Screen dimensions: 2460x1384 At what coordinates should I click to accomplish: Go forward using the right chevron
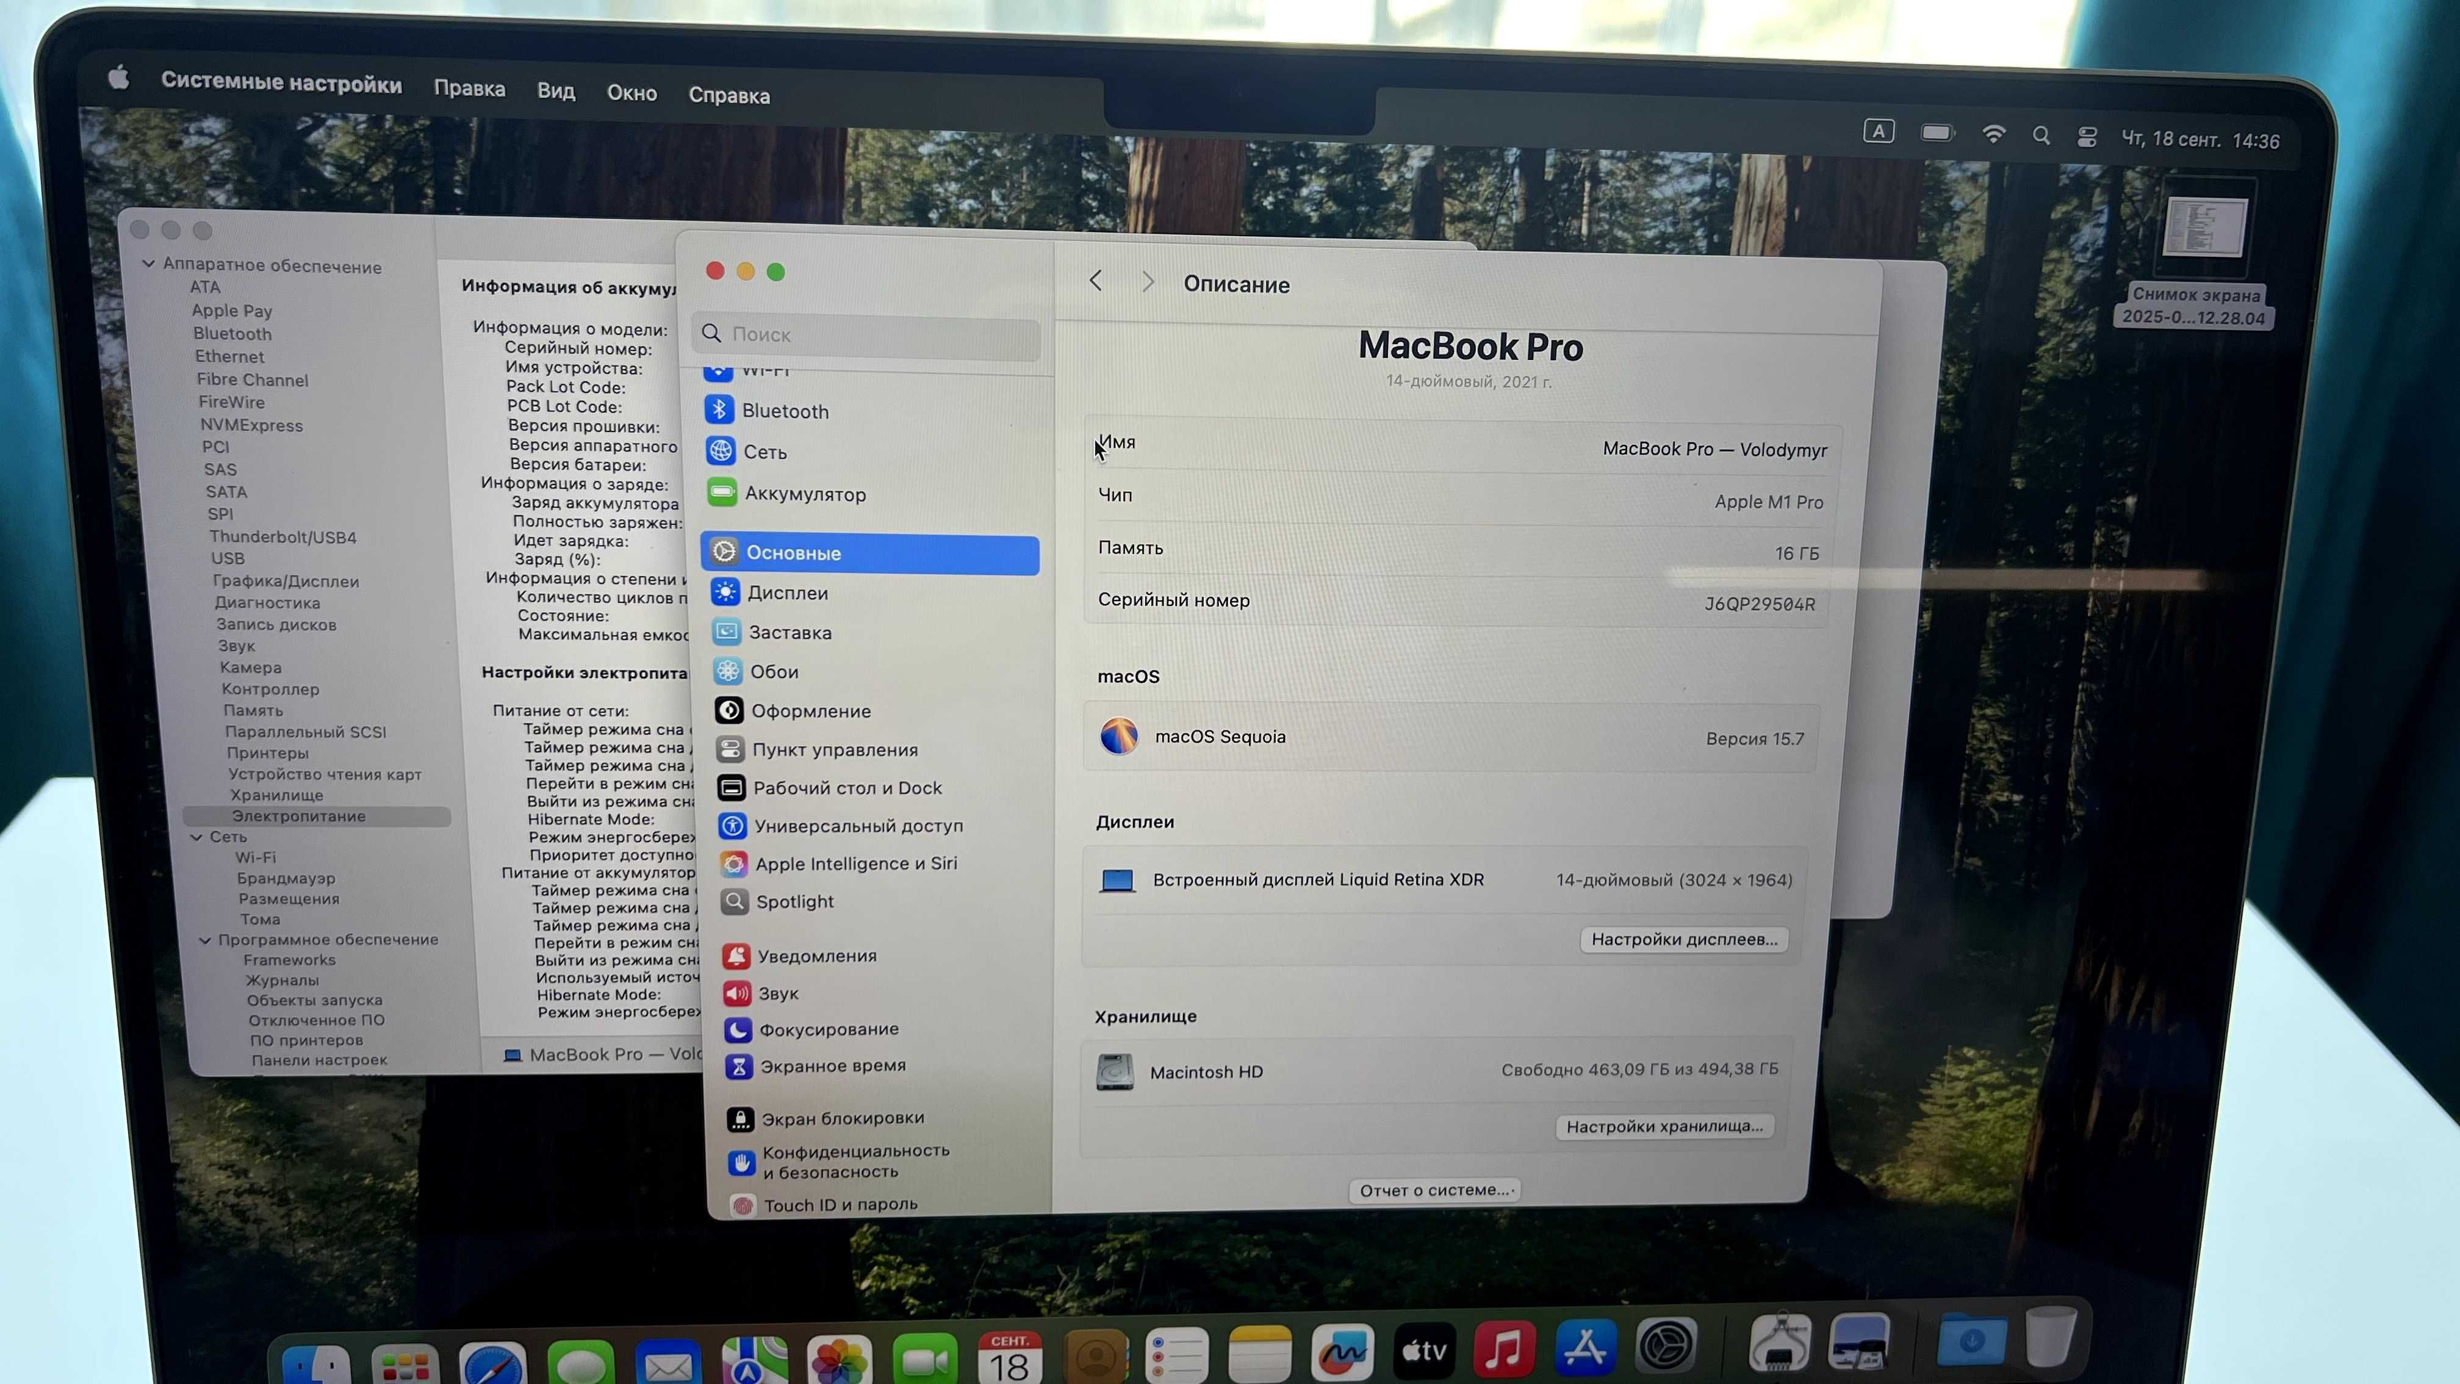(1148, 282)
